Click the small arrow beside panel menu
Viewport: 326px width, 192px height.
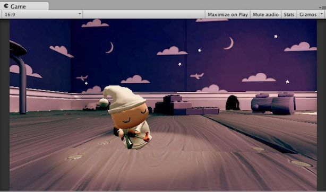pos(320,7)
